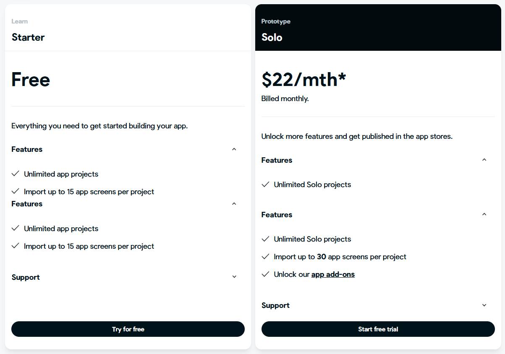Click the Start free trial button
Image resolution: width=505 pixels, height=354 pixels.
(378, 329)
